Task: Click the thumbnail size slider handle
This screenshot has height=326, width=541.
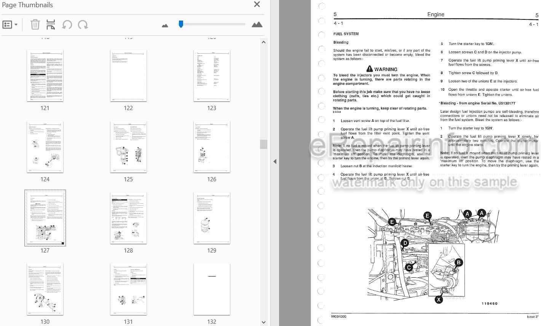Action: tap(181, 24)
